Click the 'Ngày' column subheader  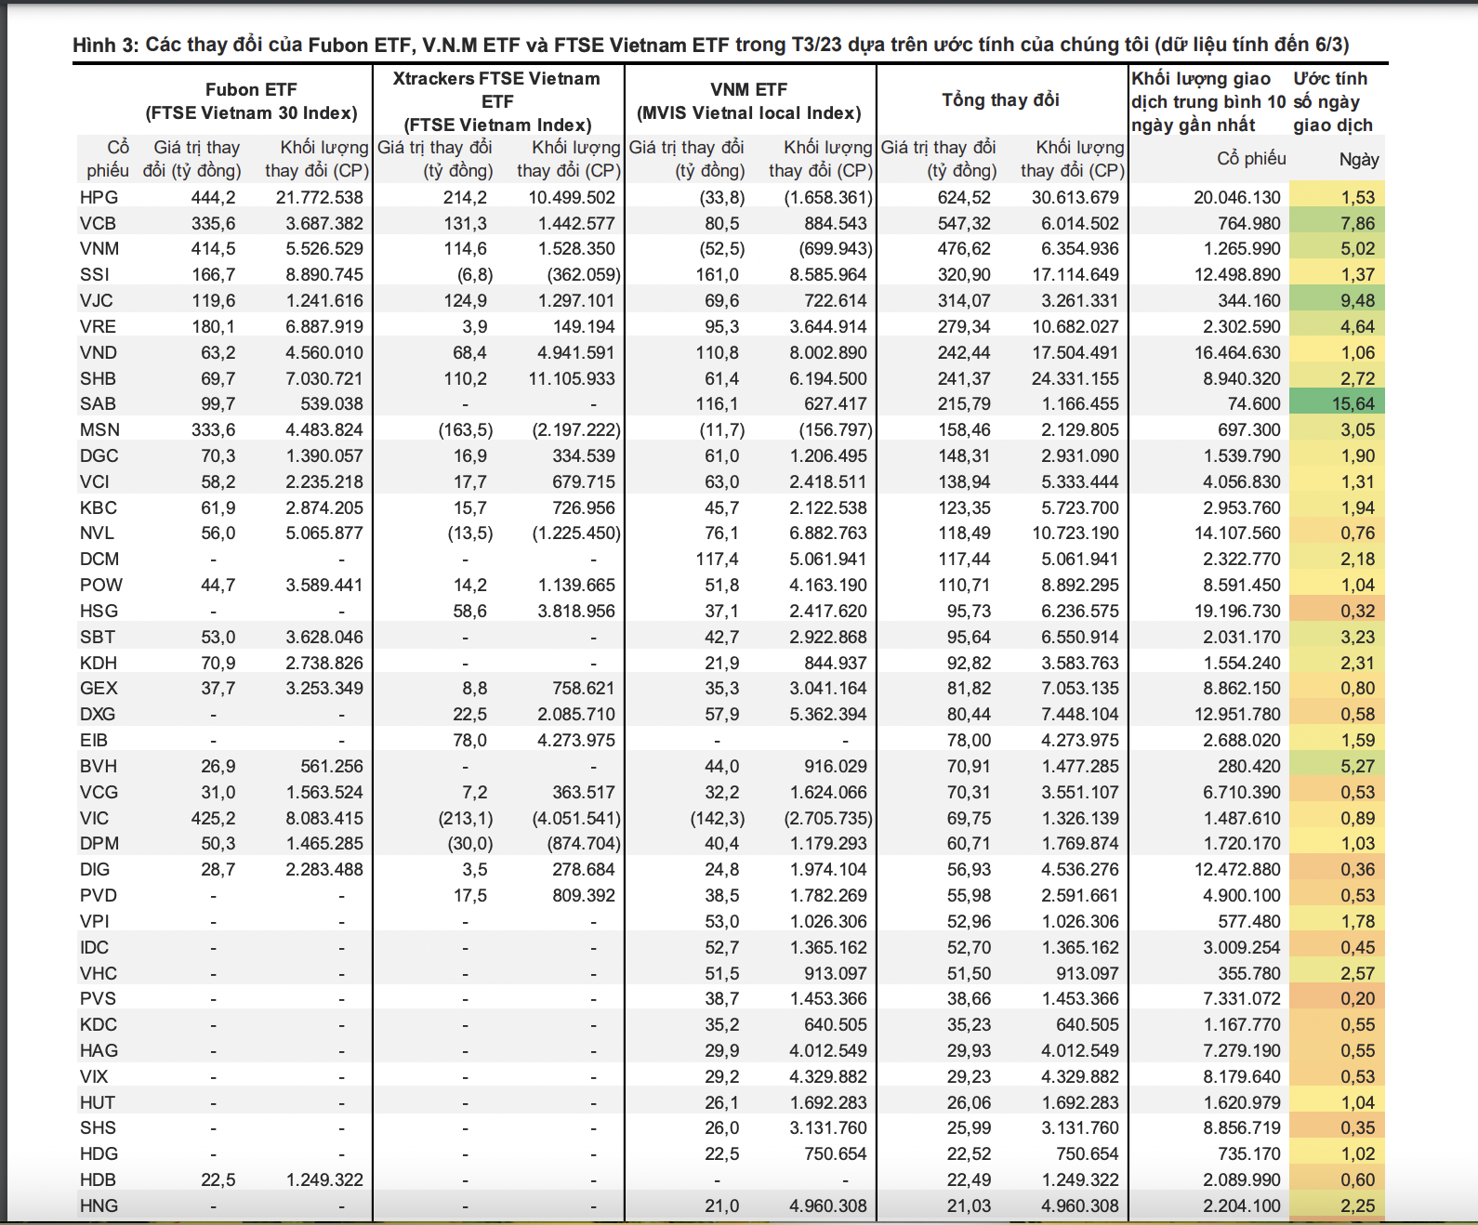pyautogui.click(x=1359, y=159)
